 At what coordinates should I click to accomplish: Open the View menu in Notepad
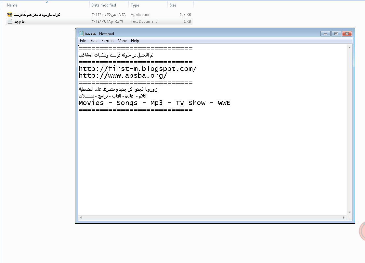pos(122,41)
